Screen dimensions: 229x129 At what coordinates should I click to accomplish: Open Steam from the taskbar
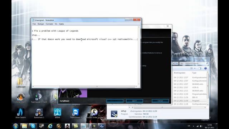click(42, 126)
